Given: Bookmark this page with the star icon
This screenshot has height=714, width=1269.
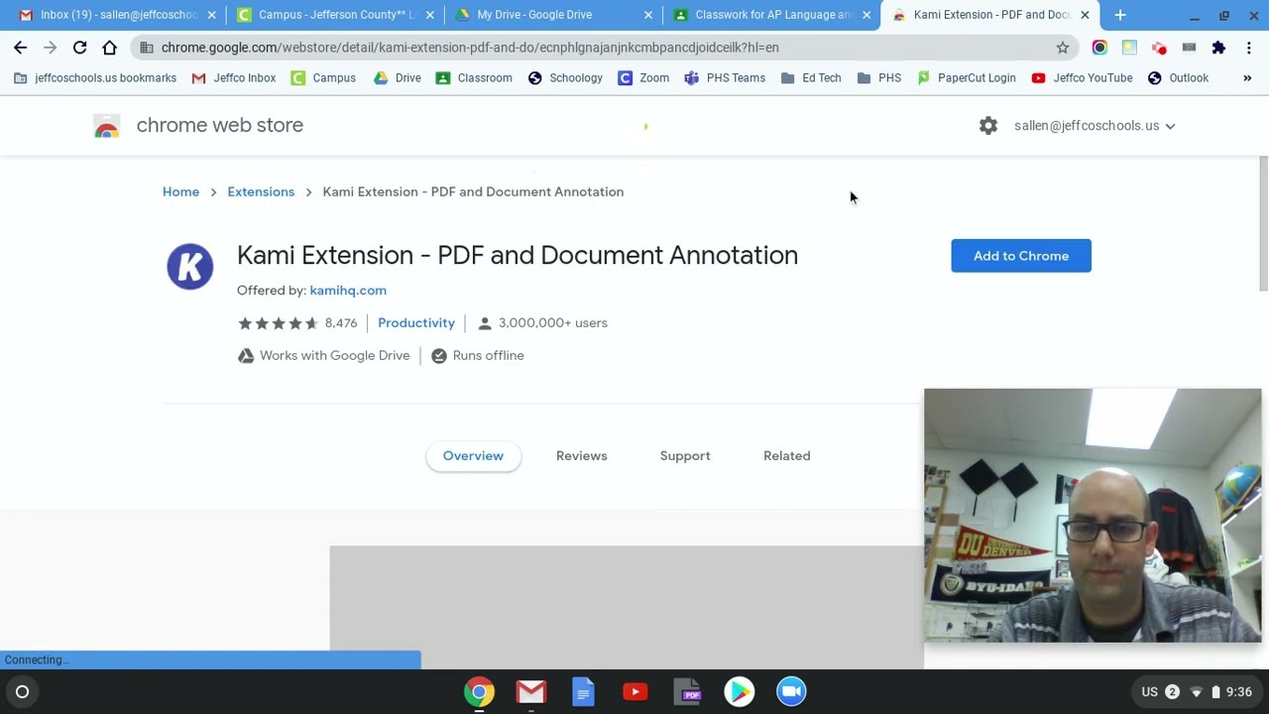Looking at the screenshot, I should (x=1063, y=48).
